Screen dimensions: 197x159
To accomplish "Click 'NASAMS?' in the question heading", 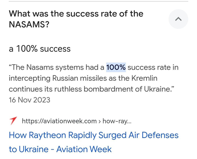I will point(29,24).
